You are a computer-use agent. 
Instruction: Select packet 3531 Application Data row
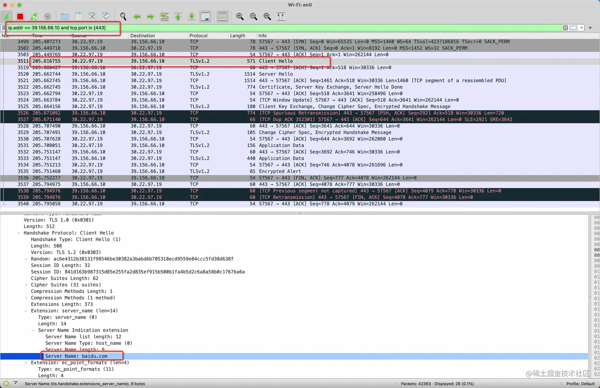click(300, 145)
